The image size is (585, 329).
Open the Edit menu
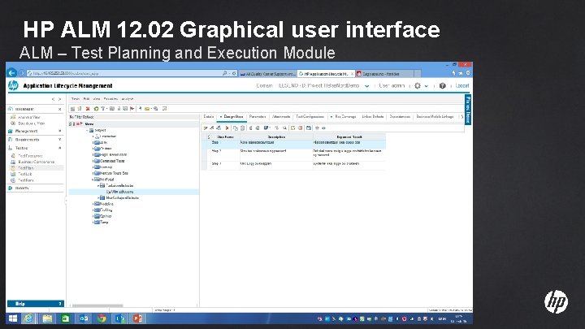(86, 99)
